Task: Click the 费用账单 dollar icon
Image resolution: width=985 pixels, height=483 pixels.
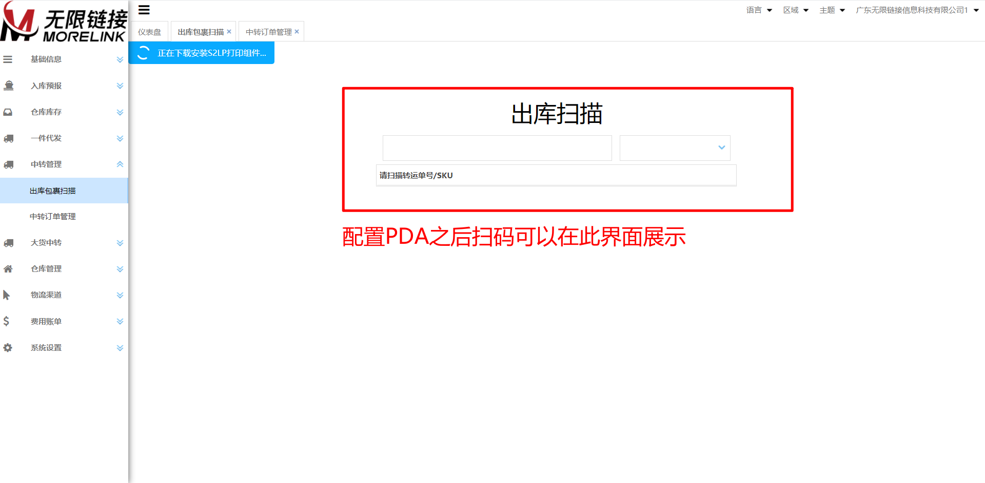Action: click(6, 321)
